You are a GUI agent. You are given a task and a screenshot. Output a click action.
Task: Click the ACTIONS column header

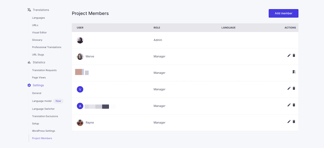coord(290,27)
